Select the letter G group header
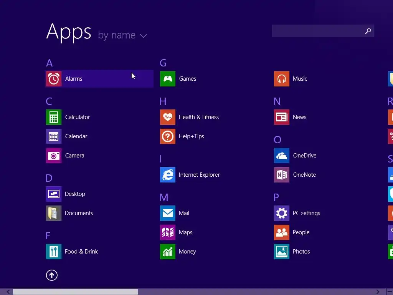Image resolution: width=393 pixels, height=295 pixels. click(x=163, y=63)
